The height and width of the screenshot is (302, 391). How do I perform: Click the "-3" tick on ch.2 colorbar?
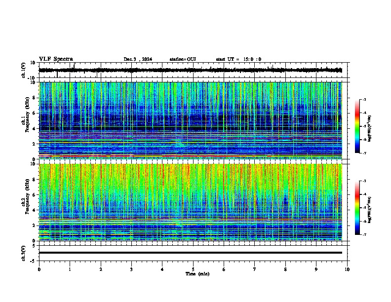point(364,181)
